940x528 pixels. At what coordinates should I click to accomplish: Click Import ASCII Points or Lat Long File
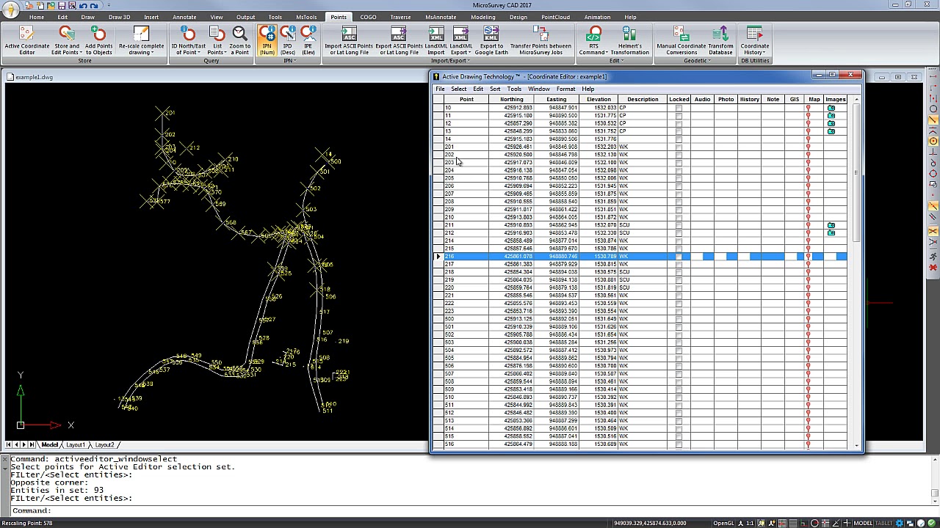tap(349, 40)
